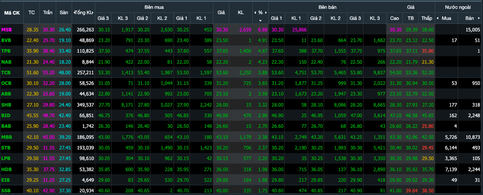Click right arrow next to % column header
This screenshot has width=483, height=195.
[x=265, y=13]
